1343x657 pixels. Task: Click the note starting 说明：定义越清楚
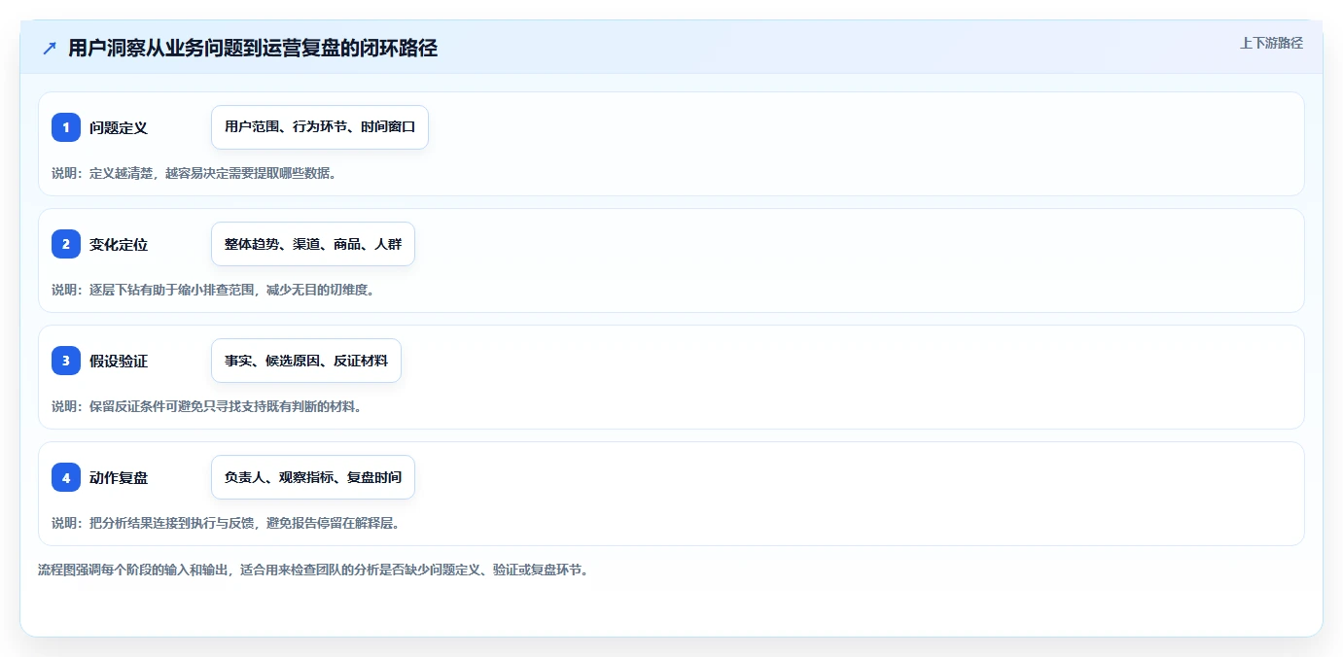194,173
